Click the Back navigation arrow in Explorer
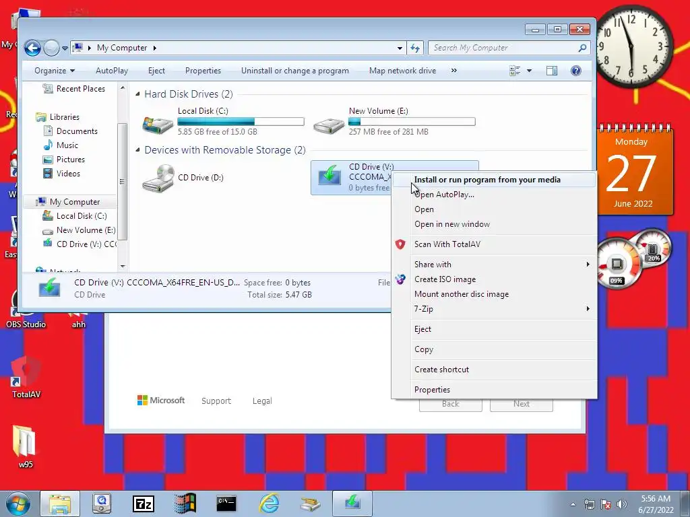 coord(32,48)
